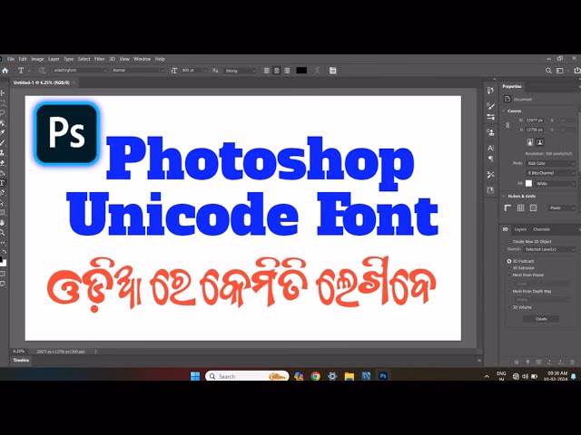The width and height of the screenshot is (581, 435).
Task: Select the 3D Volume radio button
Action: point(509,307)
